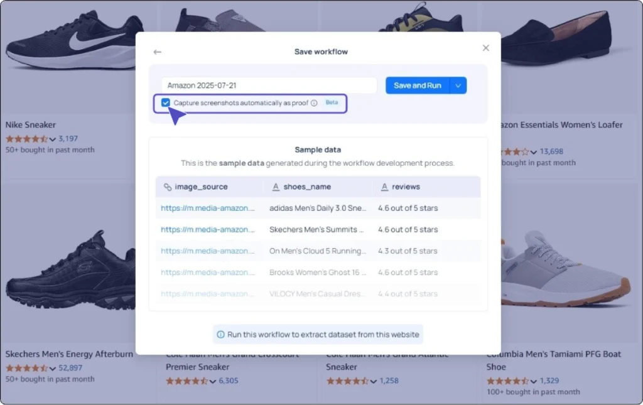Open the 52,897 ratings link for Skechers
This screenshot has height=405, width=643.
pos(70,368)
